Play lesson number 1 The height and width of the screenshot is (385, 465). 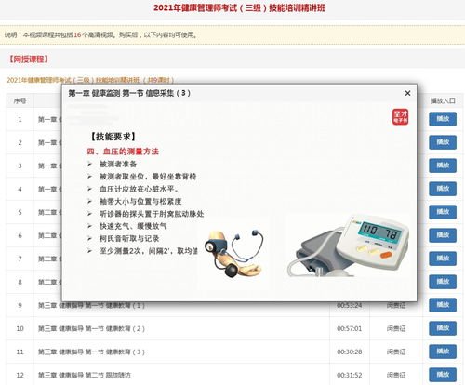pyautogui.click(x=443, y=119)
